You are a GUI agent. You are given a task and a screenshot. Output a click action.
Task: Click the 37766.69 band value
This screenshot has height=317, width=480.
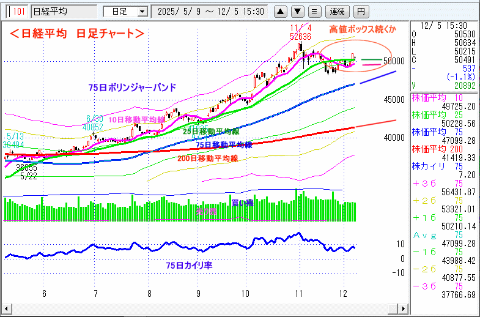point(459,295)
